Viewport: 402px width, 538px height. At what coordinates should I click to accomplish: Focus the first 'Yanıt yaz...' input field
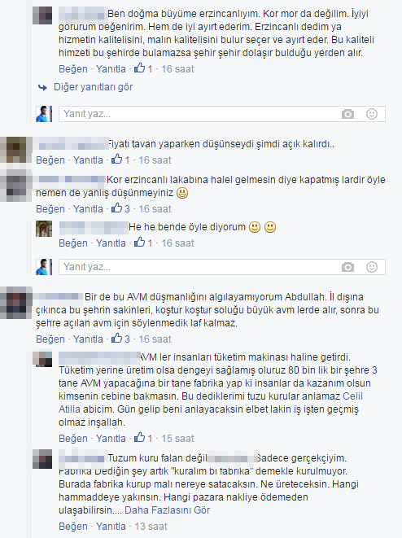pos(222,114)
